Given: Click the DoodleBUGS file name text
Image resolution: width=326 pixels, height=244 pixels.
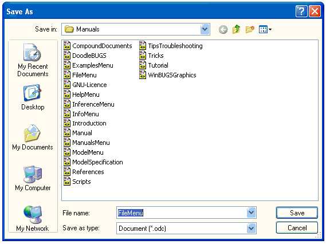Looking at the screenshot, I should 89,56.
